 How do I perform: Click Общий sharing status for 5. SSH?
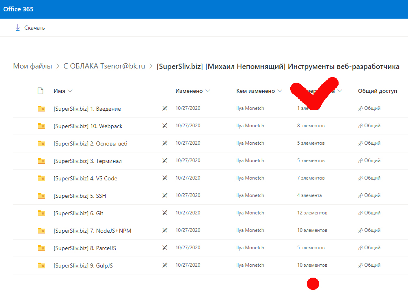pos(369,195)
